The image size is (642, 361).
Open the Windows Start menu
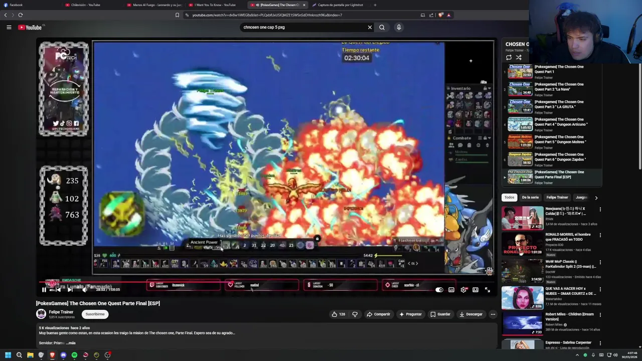8,355
